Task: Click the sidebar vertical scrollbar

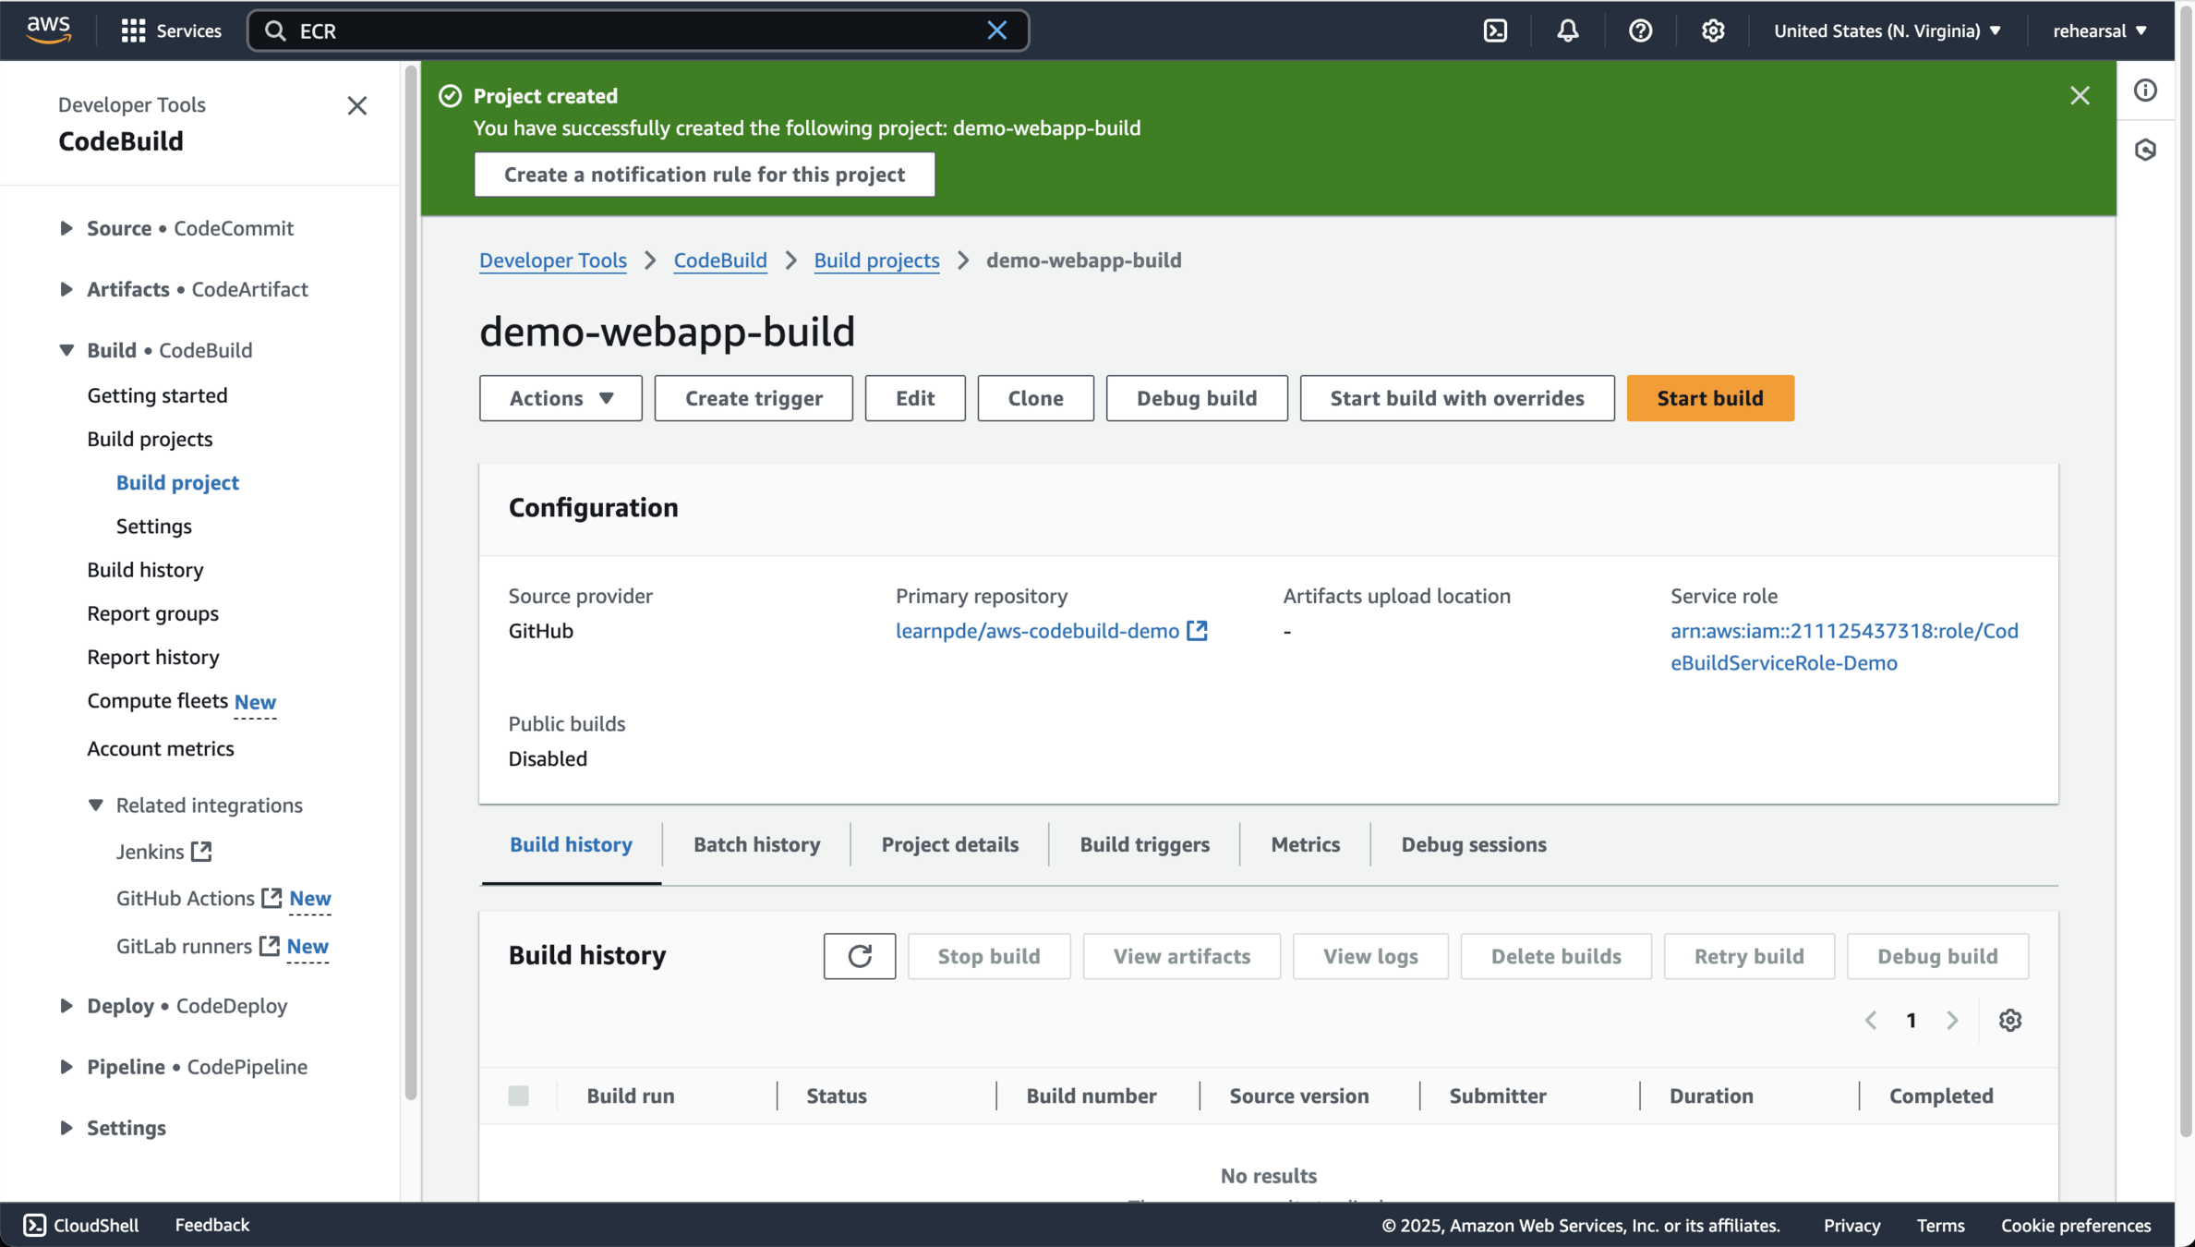Action: [x=411, y=582]
